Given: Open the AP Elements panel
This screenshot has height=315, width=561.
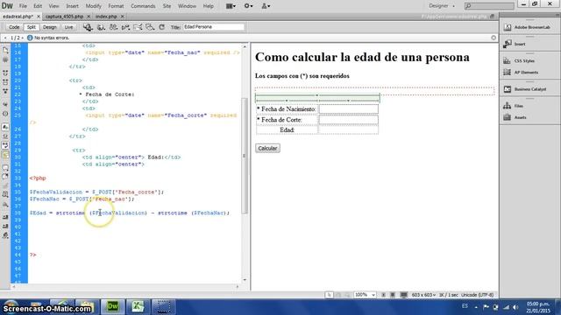Looking at the screenshot, I should point(521,72).
